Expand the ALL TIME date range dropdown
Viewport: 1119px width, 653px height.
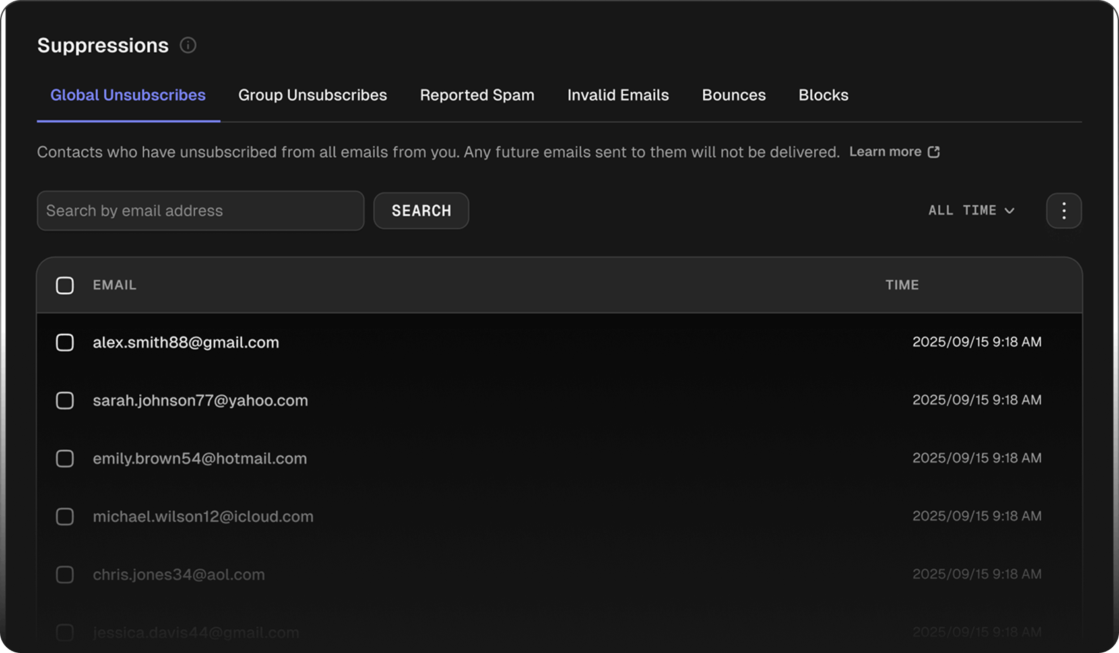point(971,210)
